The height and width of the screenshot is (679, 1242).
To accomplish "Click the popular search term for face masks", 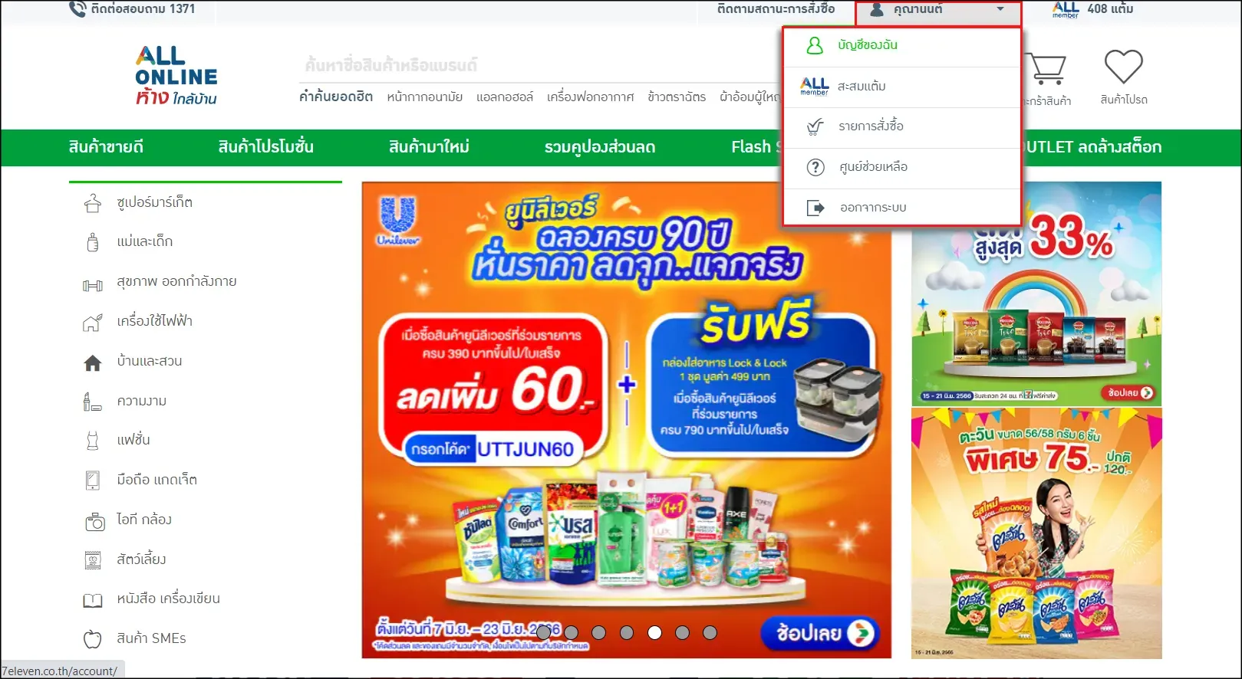I will (424, 97).
